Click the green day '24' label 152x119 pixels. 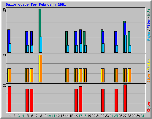[x=111, y=116]
